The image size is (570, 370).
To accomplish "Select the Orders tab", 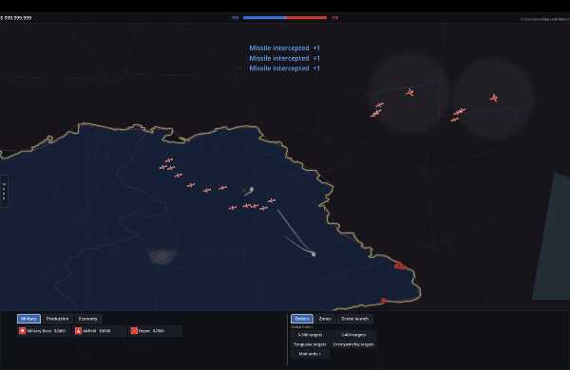I will (x=302, y=319).
